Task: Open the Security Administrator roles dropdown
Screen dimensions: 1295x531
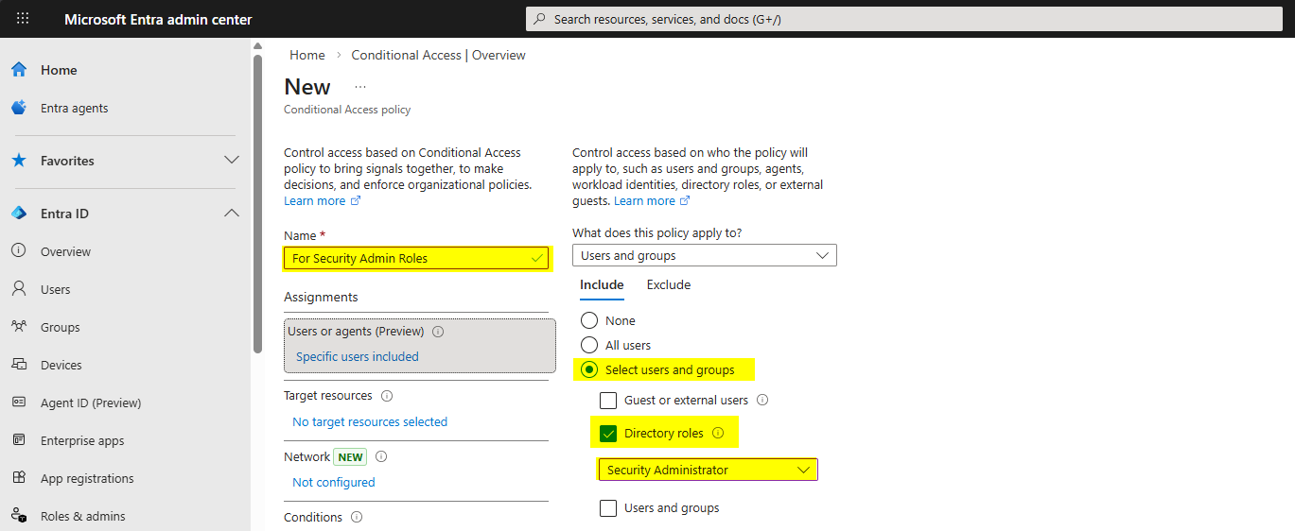Action: pyautogui.click(x=708, y=470)
